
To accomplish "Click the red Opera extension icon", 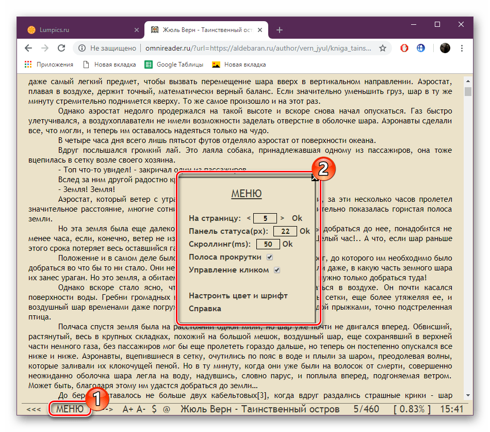I will tap(404, 47).
